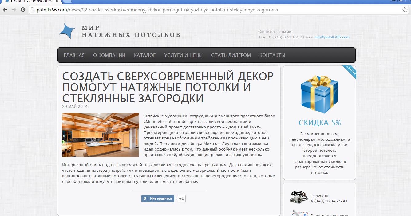The image size is (411, 216).
Task: Open СТАТЬ ДИЛЕРОМ page
Action: click(x=231, y=55)
